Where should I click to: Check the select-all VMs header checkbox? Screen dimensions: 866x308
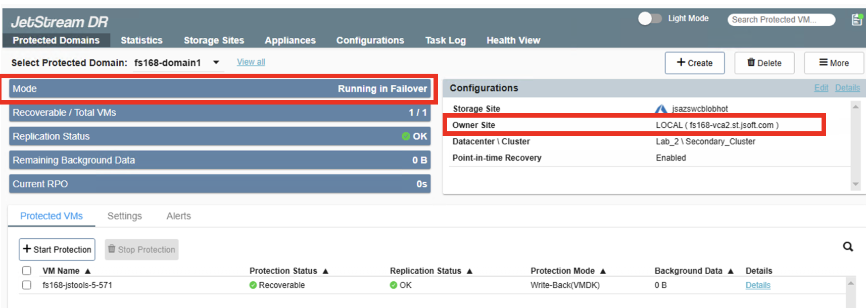(x=27, y=271)
